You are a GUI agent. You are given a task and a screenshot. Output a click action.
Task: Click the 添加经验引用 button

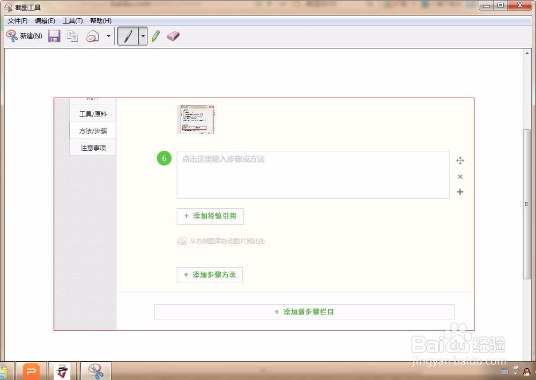click(210, 216)
